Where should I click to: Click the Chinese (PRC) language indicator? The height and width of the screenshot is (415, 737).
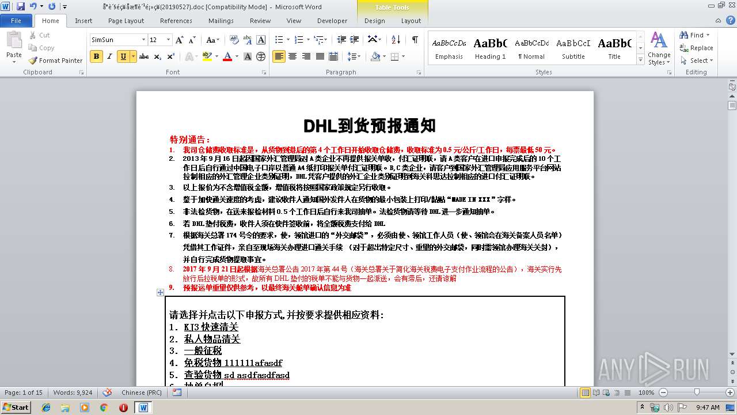(x=142, y=393)
